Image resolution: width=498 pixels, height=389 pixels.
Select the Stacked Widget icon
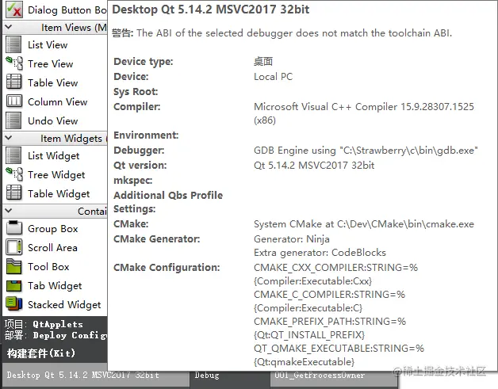14,303
